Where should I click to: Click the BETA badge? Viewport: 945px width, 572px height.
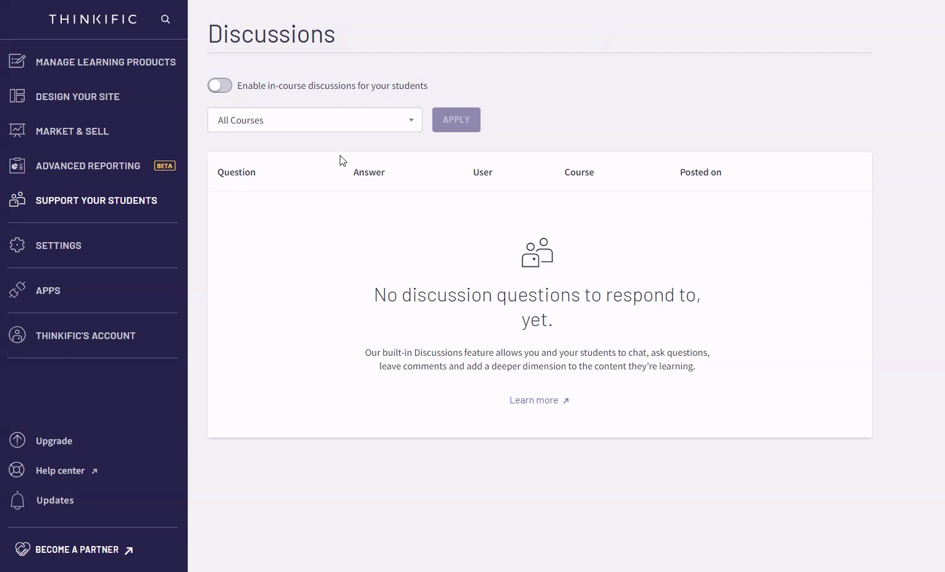(165, 166)
